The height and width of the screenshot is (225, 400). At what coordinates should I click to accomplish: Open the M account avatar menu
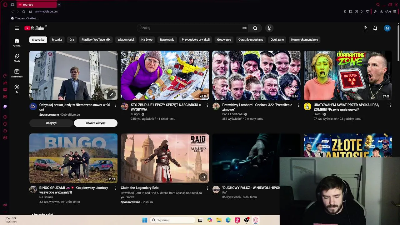pyautogui.click(x=387, y=28)
